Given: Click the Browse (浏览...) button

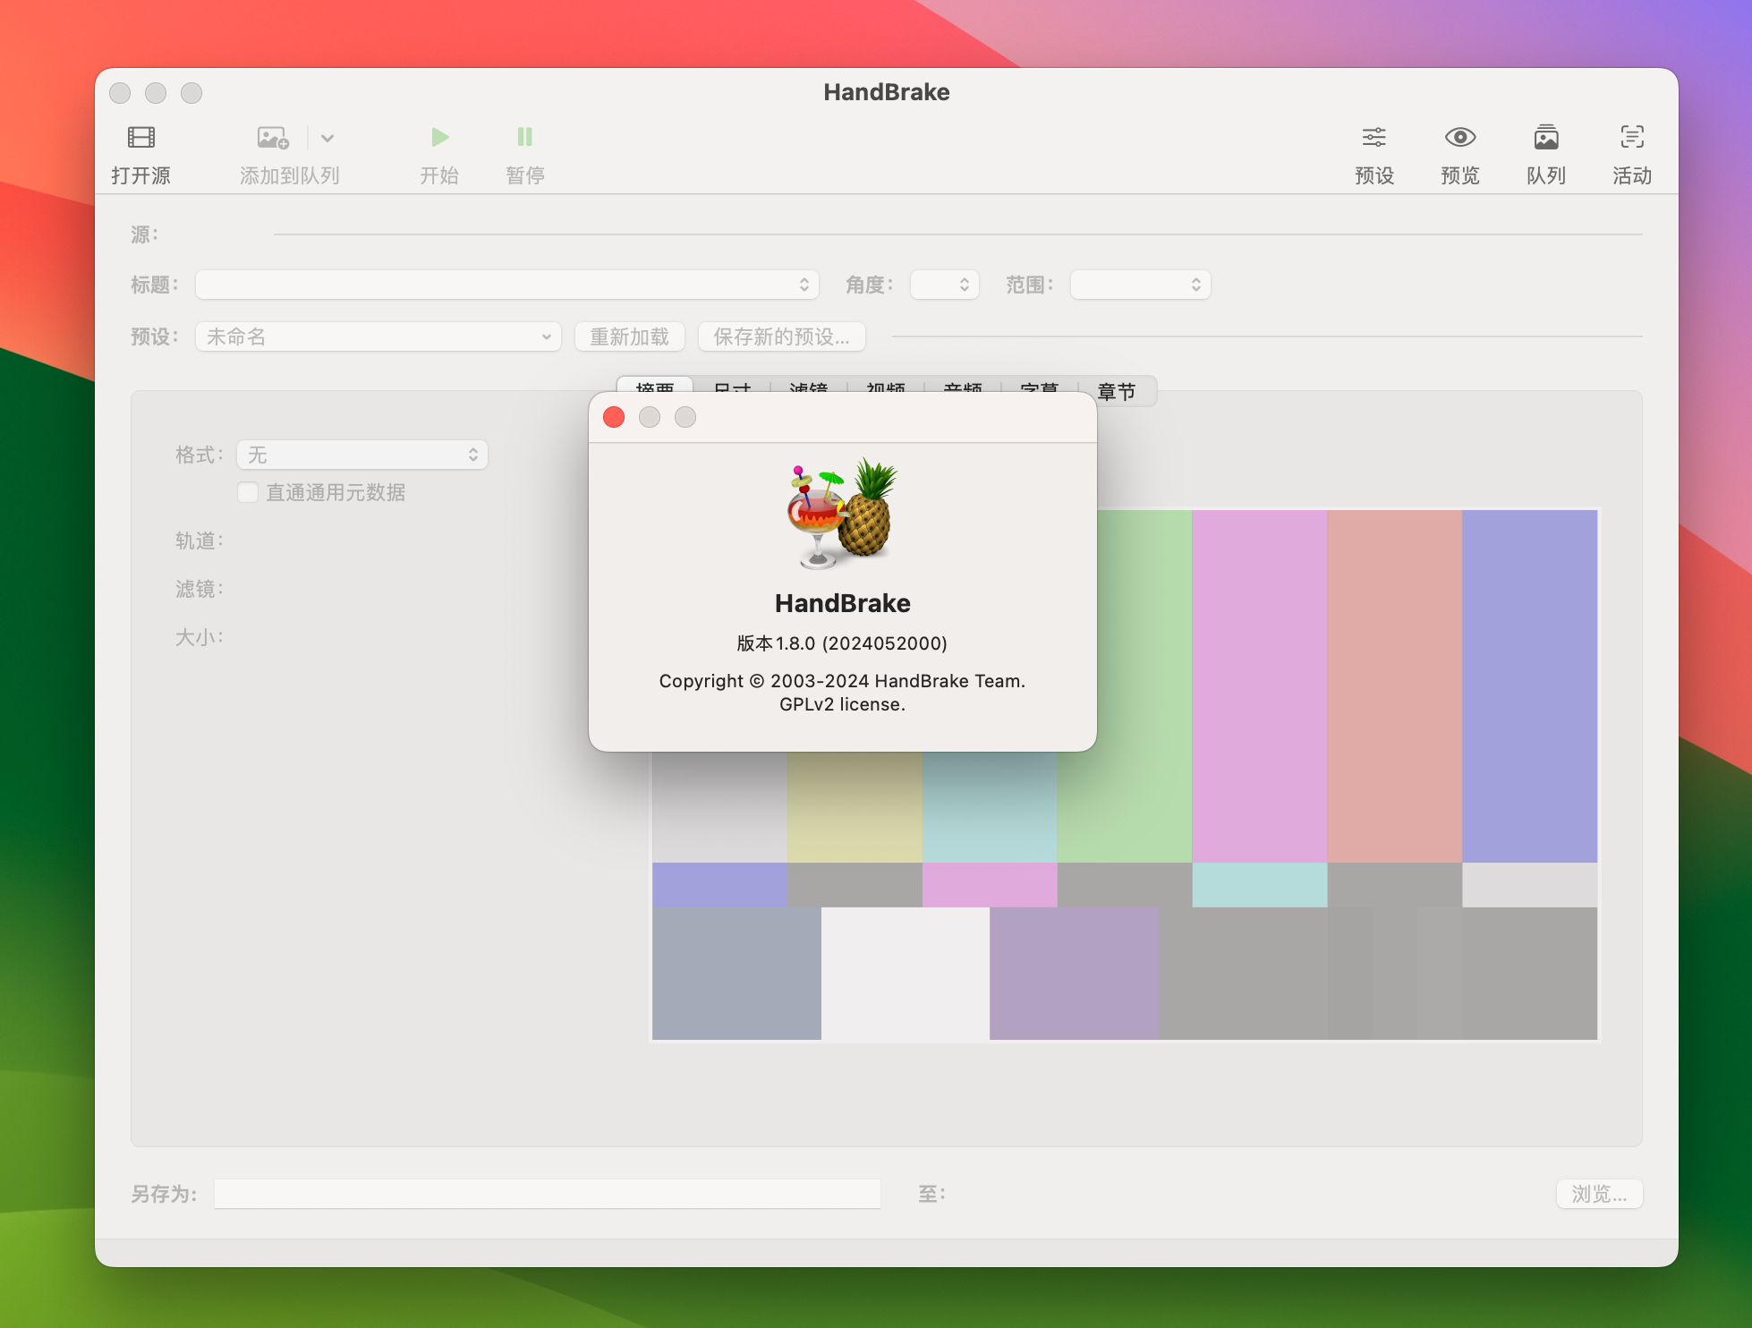Looking at the screenshot, I should point(1600,1194).
